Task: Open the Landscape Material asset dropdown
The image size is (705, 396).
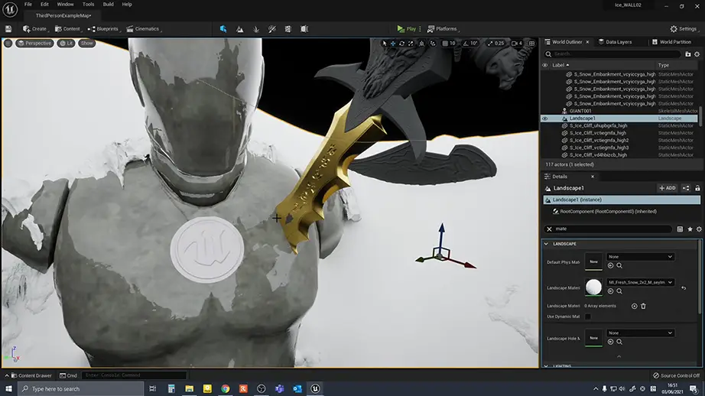Action: pos(640,282)
